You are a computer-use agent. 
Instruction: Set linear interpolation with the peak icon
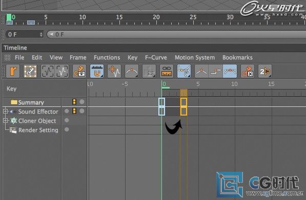coord(201,71)
